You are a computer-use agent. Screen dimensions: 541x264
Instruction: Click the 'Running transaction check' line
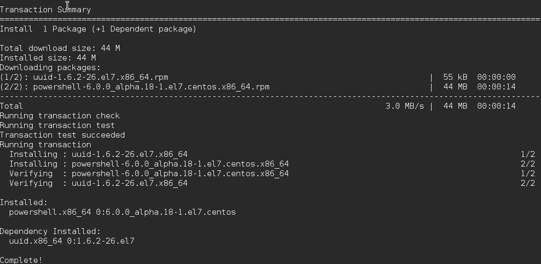[60, 116]
